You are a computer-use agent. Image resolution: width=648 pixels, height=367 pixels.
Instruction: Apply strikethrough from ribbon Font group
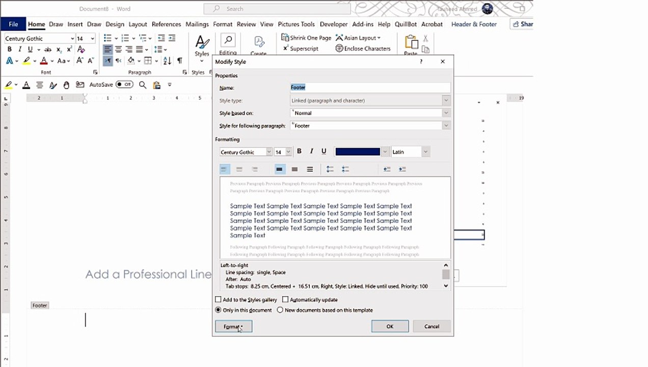(48, 49)
